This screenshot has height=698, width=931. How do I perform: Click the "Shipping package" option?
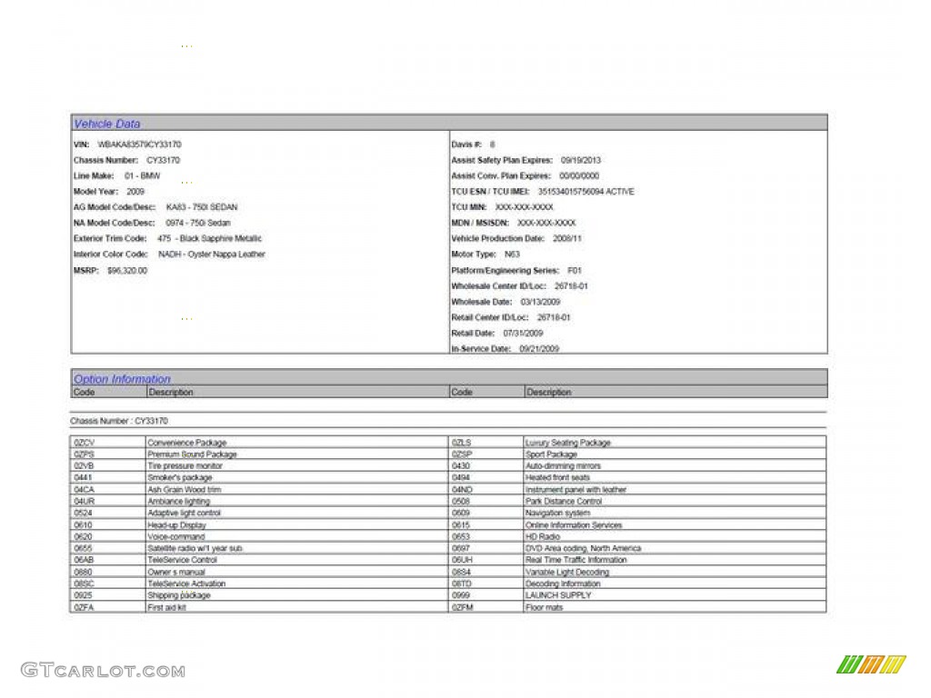179,595
